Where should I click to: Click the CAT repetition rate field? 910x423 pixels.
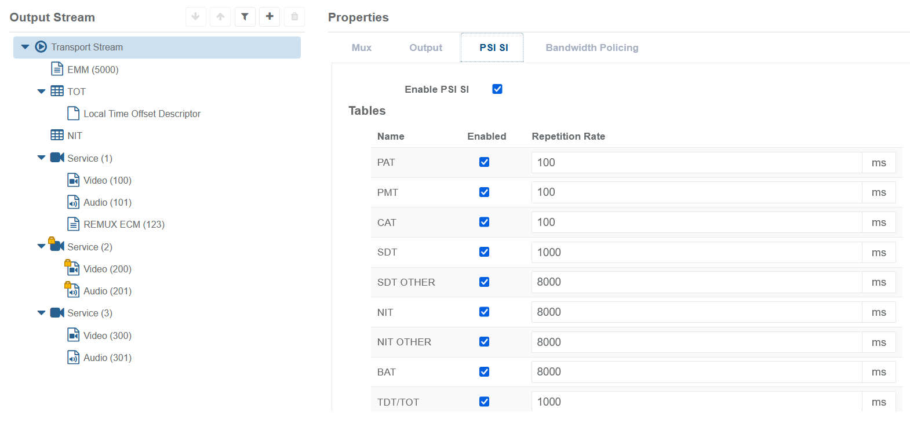click(696, 223)
